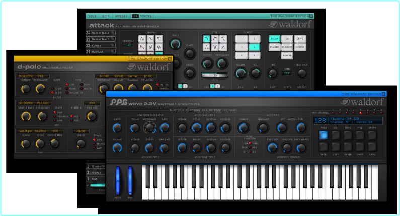Screen dimensions: 400x216
Task: Open D-Pole LFO speed value display
Action: 81,131
